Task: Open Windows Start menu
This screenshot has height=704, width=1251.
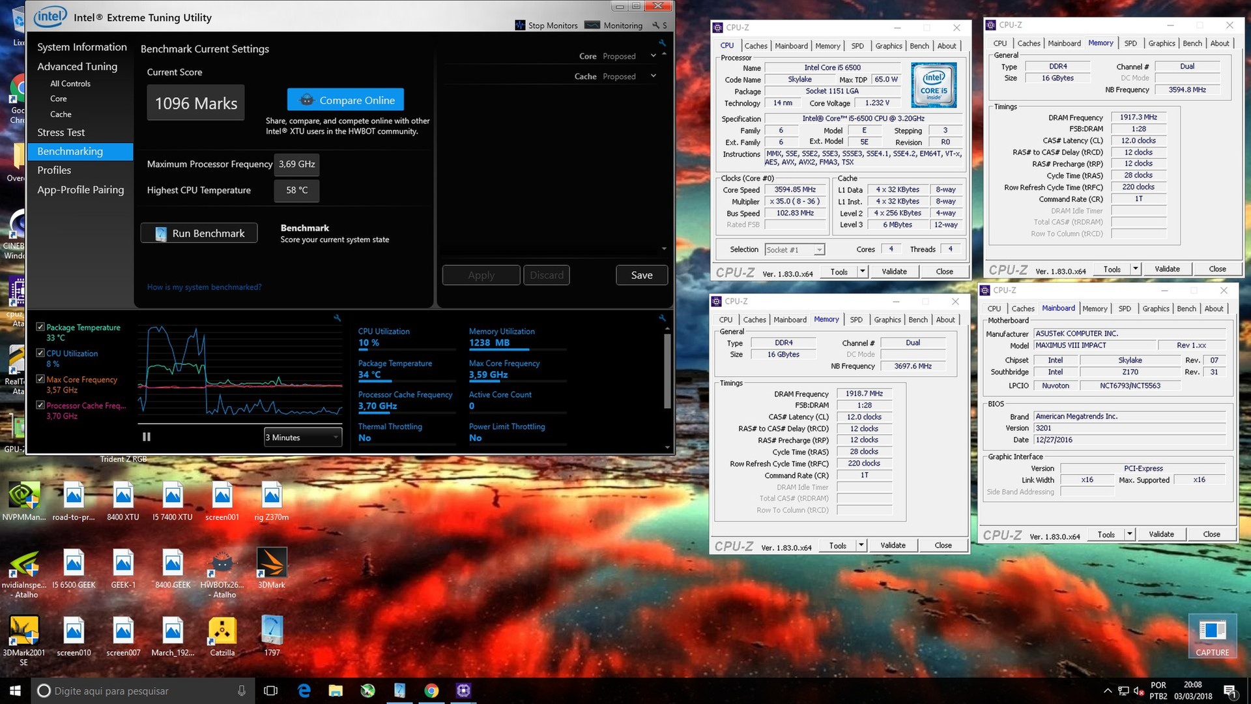Action: 16,690
